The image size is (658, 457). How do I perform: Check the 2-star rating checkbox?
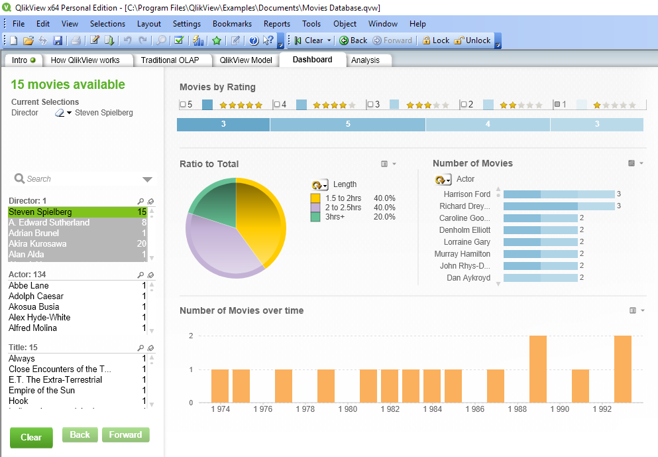coord(464,104)
